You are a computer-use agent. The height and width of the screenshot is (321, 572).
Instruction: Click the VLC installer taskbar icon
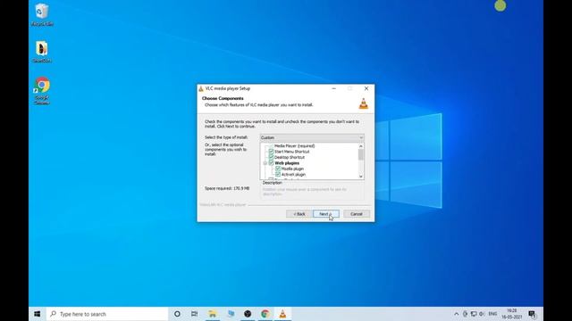click(x=282, y=314)
